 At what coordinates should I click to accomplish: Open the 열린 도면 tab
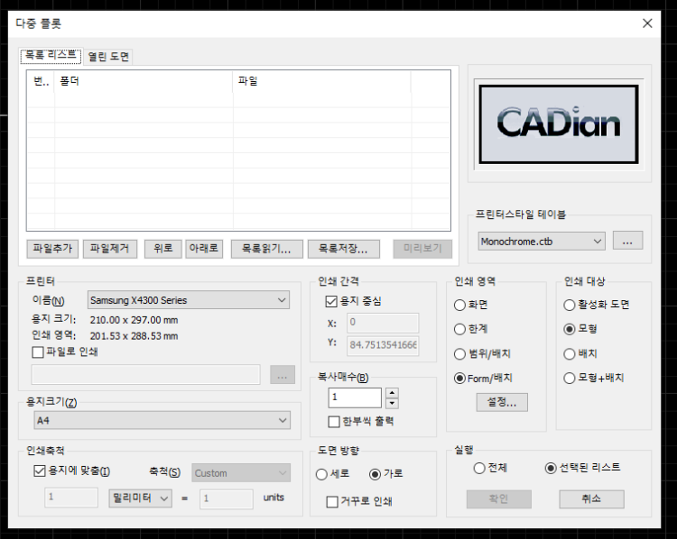(108, 57)
